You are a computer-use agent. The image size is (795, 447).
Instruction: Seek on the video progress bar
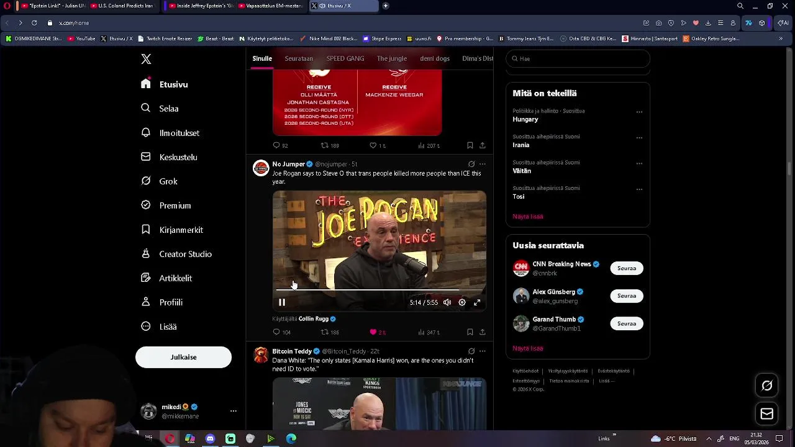click(379, 289)
